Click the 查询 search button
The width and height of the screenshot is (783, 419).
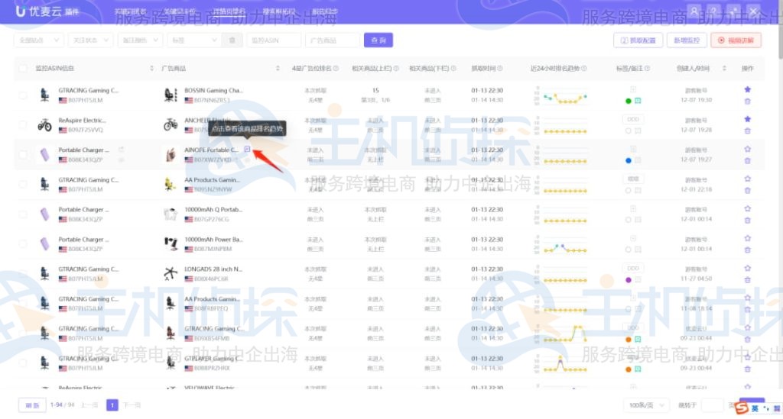coord(379,40)
